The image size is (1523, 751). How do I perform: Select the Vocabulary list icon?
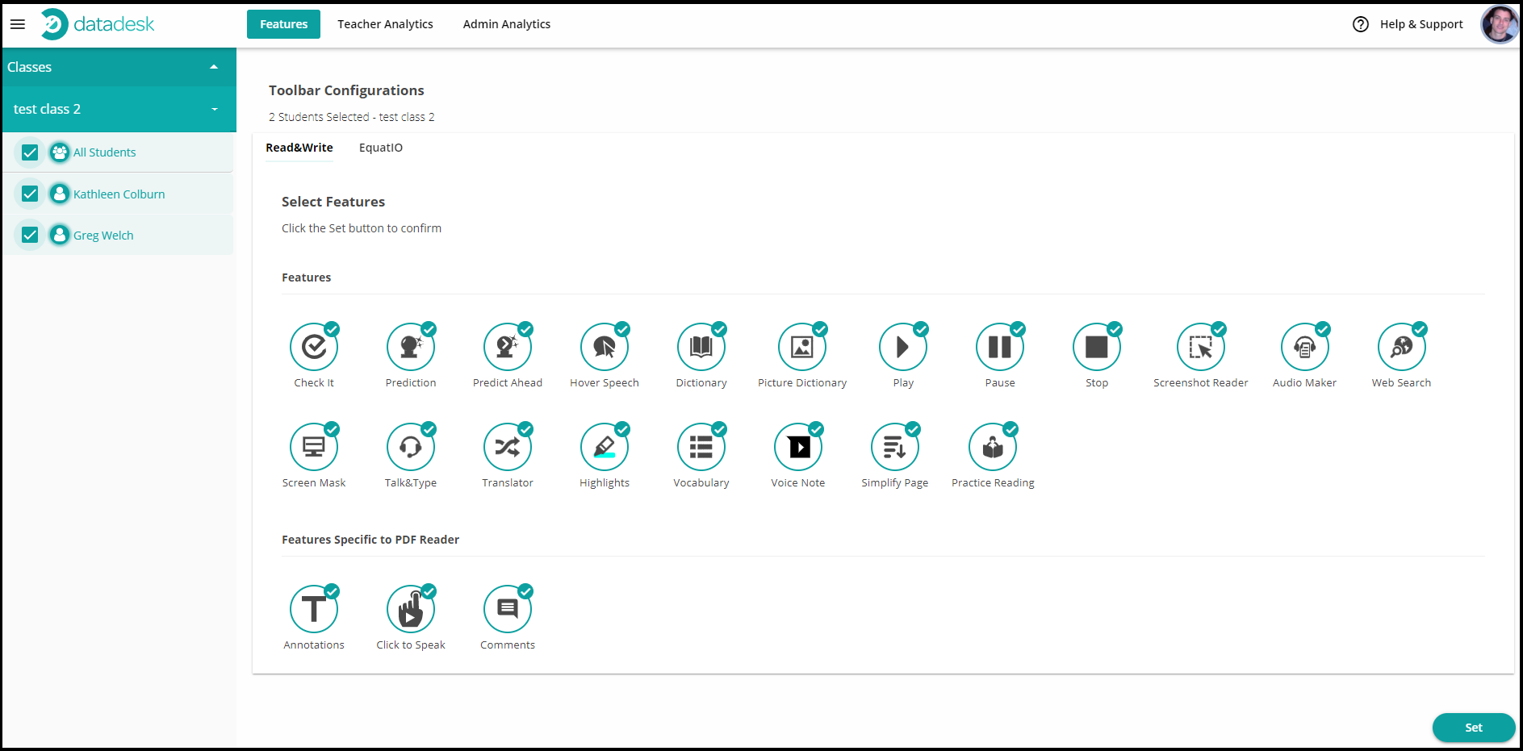tap(701, 447)
